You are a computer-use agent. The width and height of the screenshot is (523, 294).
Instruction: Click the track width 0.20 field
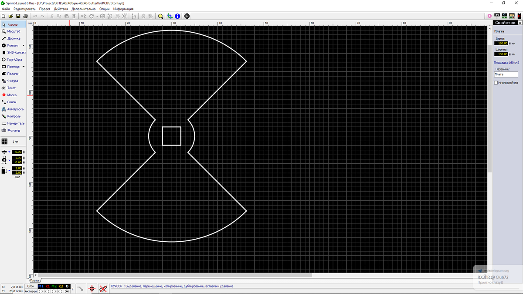(x=17, y=152)
